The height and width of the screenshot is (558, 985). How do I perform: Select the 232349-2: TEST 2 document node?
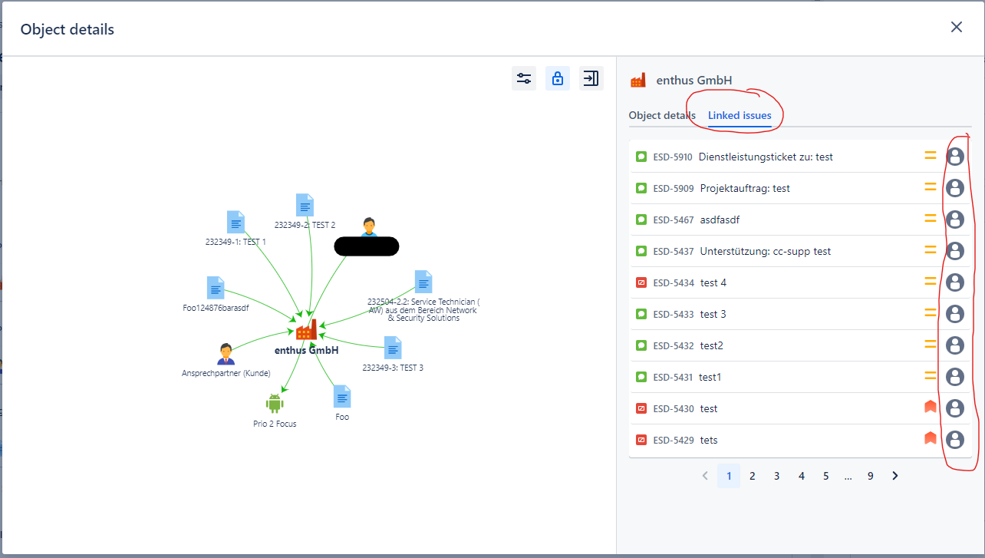[x=305, y=205]
